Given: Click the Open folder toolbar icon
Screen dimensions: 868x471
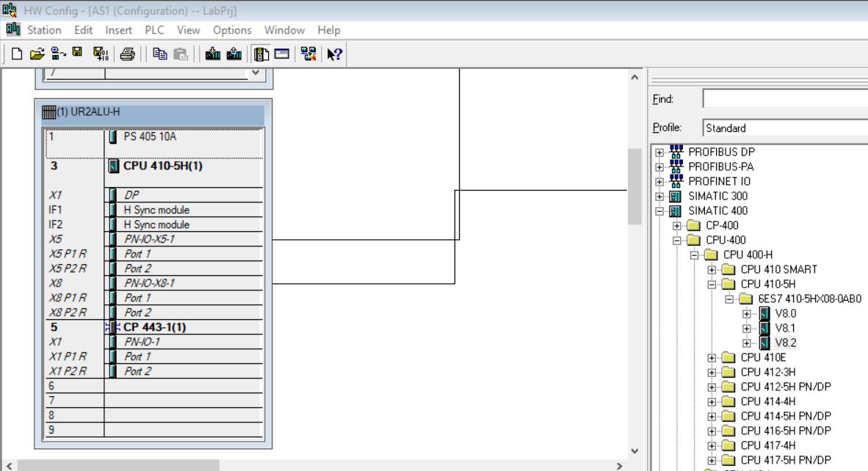Looking at the screenshot, I should click(x=37, y=54).
